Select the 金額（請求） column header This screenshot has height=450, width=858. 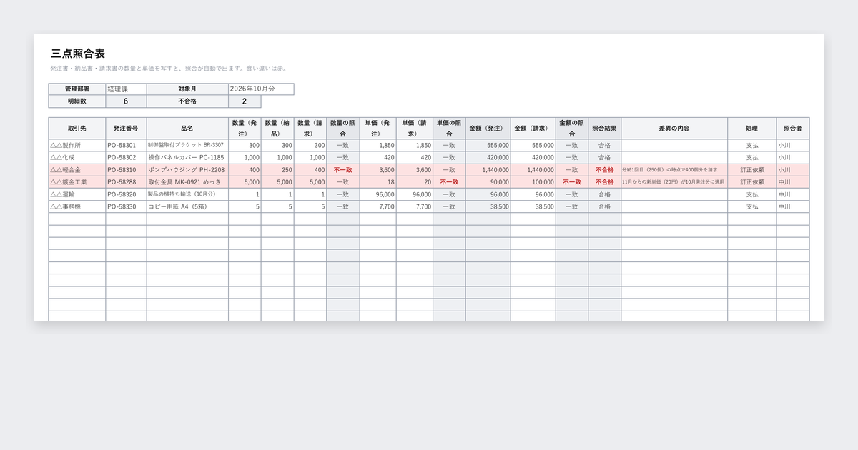[533, 129]
